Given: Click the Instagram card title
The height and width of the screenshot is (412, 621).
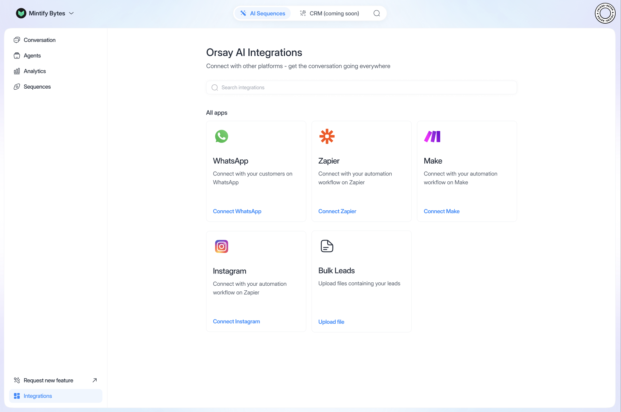Looking at the screenshot, I should coord(230,271).
